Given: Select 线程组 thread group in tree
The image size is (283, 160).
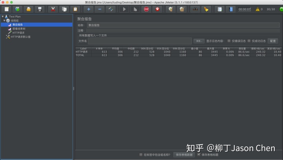Looking at the screenshot, I should coord(15,20).
